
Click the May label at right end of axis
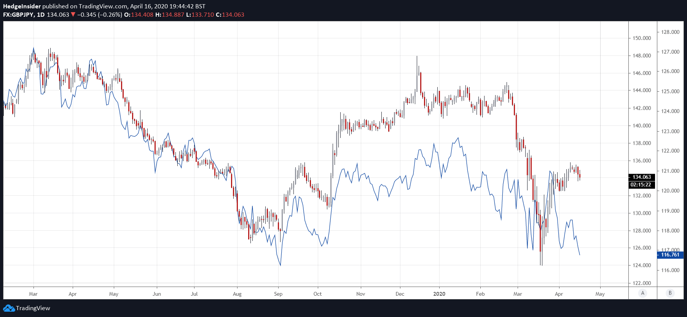click(600, 294)
